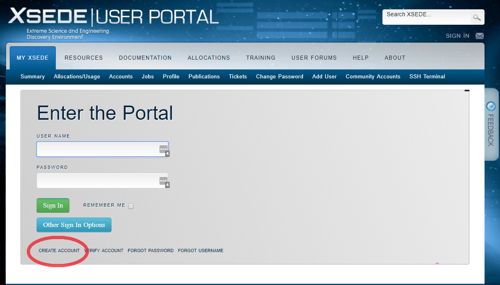Click the Create Account link

(x=59, y=250)
